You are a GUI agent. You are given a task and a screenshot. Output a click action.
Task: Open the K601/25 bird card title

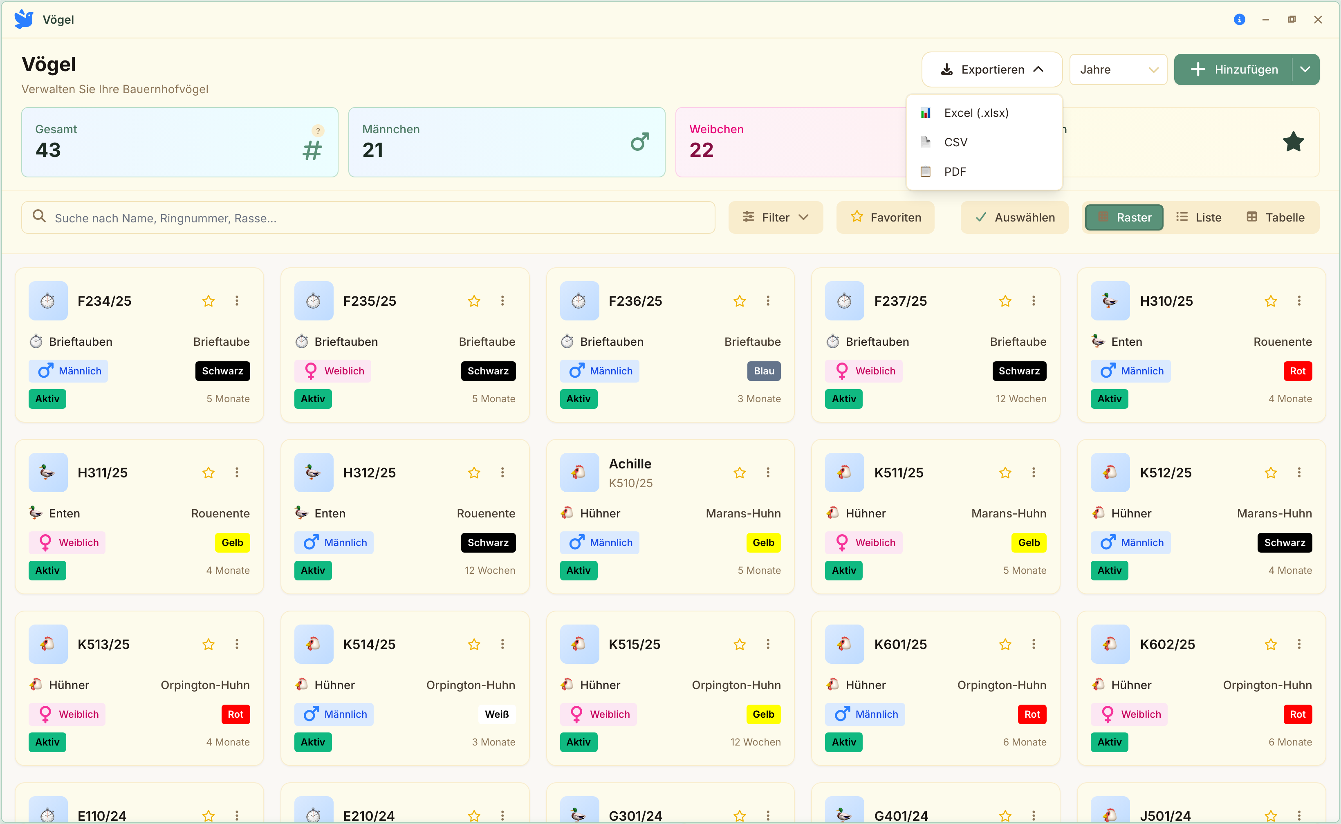(x=901, y=644)
